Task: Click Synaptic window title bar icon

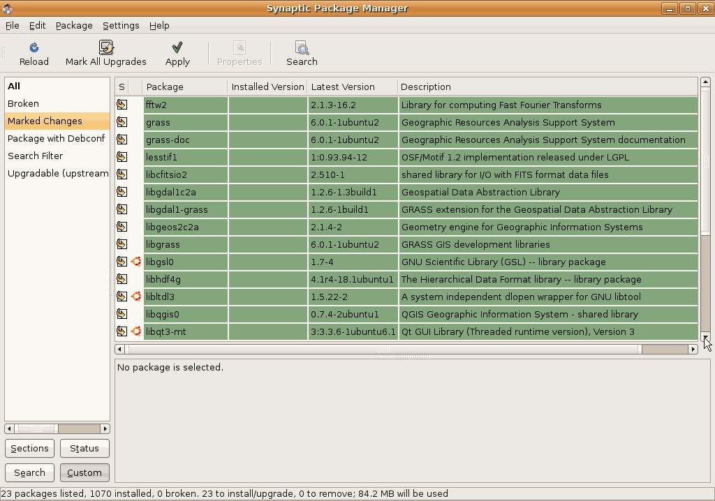Action: [x=8, y=8]
